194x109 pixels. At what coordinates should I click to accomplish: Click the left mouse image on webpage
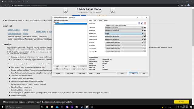click(65, 10)
